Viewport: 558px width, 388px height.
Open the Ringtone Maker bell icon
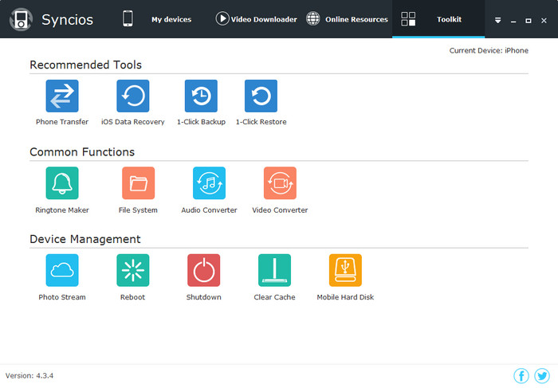[62, 183]
